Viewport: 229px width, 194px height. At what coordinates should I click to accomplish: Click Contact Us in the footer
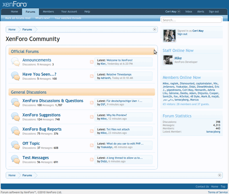[x=202, y=187]
